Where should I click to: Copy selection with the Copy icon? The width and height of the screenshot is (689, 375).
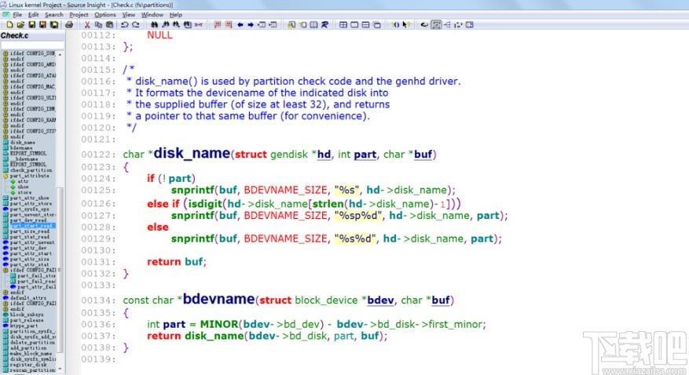click(98, 25)
